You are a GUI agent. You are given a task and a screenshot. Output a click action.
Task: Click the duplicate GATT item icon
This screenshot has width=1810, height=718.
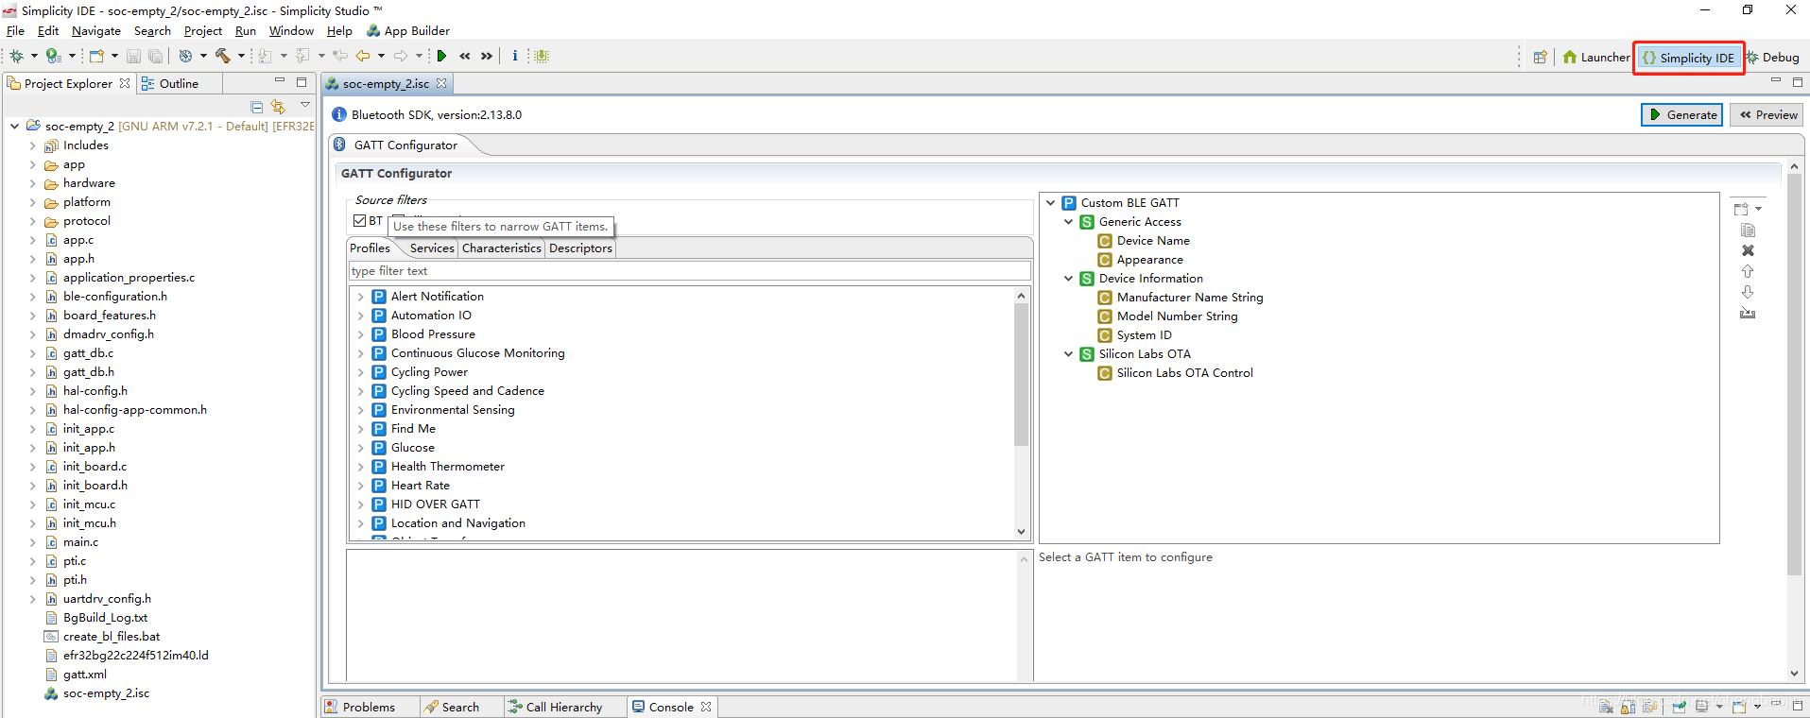click(1748, 231)
